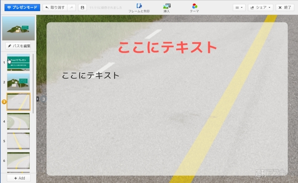Open the シェア share dropdown
Screen dimensions: 298x183
click(260, 7)
